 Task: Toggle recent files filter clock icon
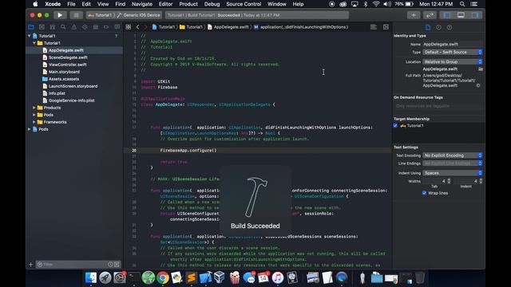pos(110,265)
